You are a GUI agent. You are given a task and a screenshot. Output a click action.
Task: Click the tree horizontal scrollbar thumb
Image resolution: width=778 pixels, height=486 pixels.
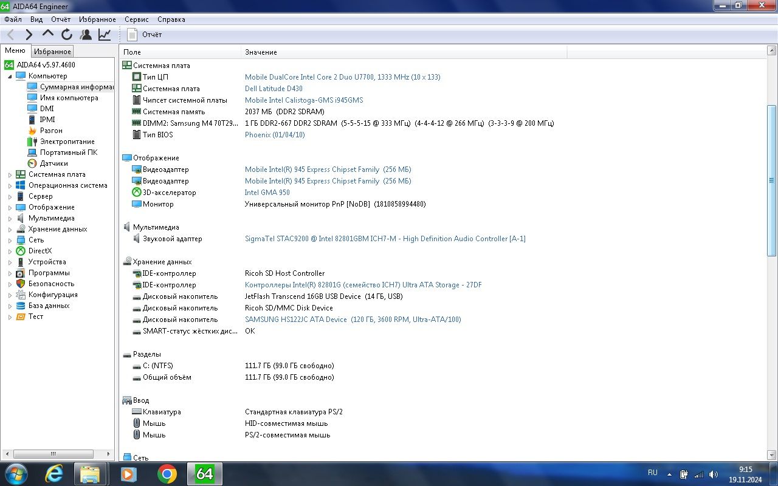click(53, 454)
